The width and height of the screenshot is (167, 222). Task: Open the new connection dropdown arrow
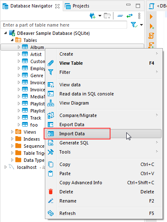[100, 16]
